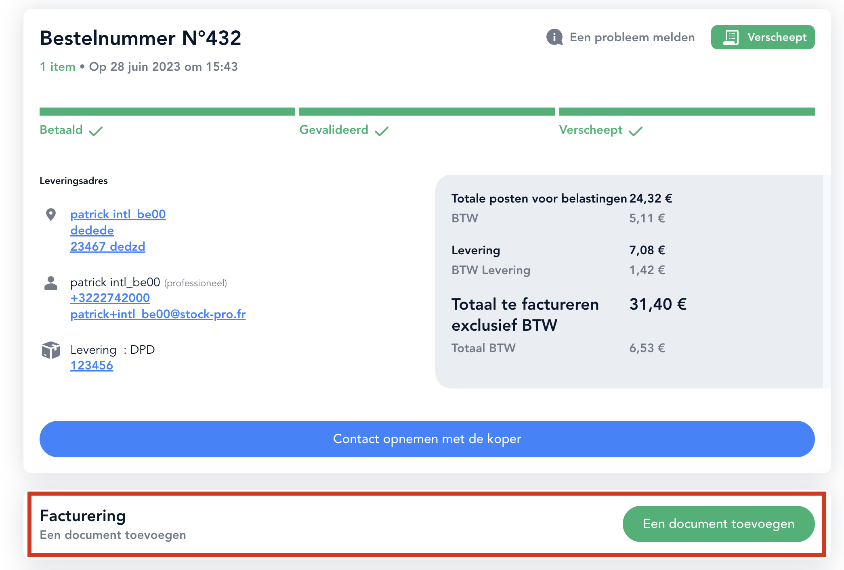This screenshot has height=570, width=844.
Task: Click the document icon in Verscheept button
Action: click(x=731, y=37)
